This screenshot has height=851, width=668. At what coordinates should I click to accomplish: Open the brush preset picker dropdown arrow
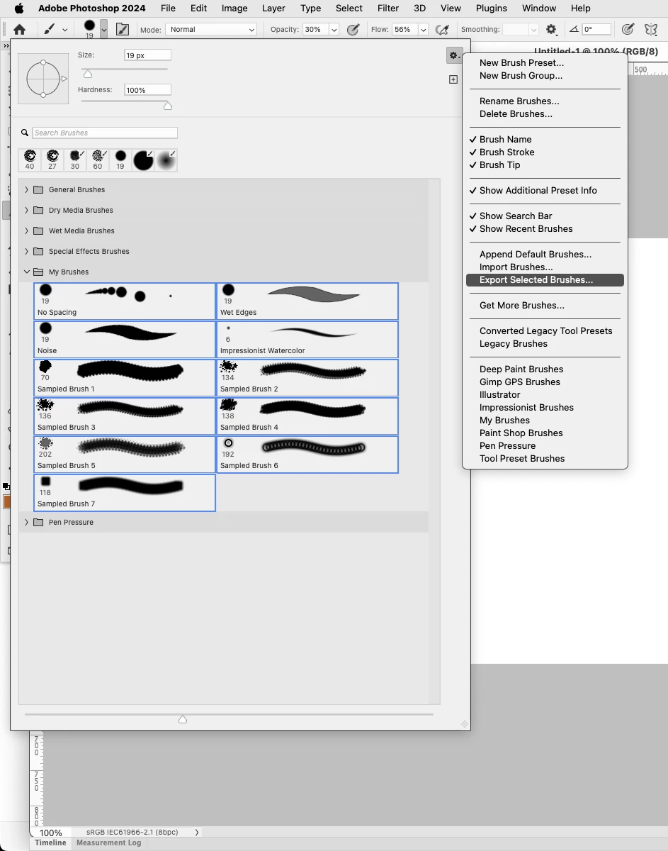(x=104, y=30)
